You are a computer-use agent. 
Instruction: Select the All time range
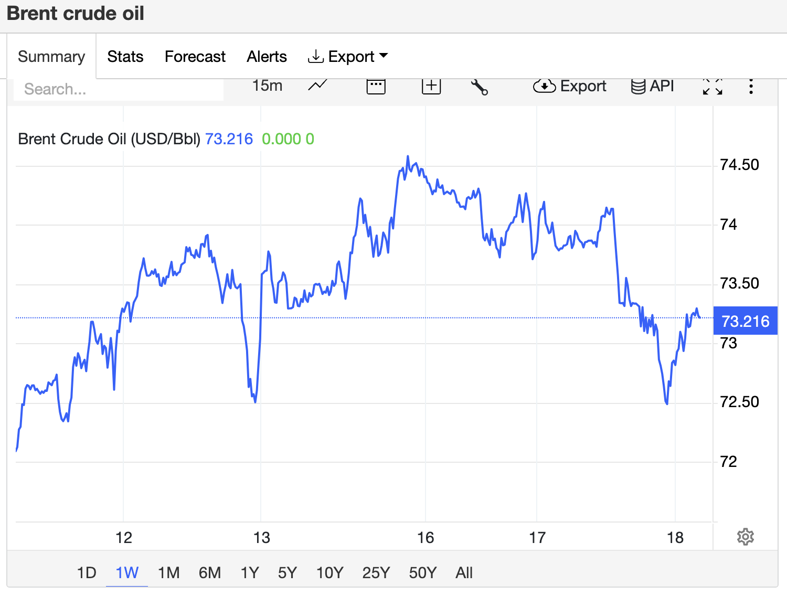464,572
